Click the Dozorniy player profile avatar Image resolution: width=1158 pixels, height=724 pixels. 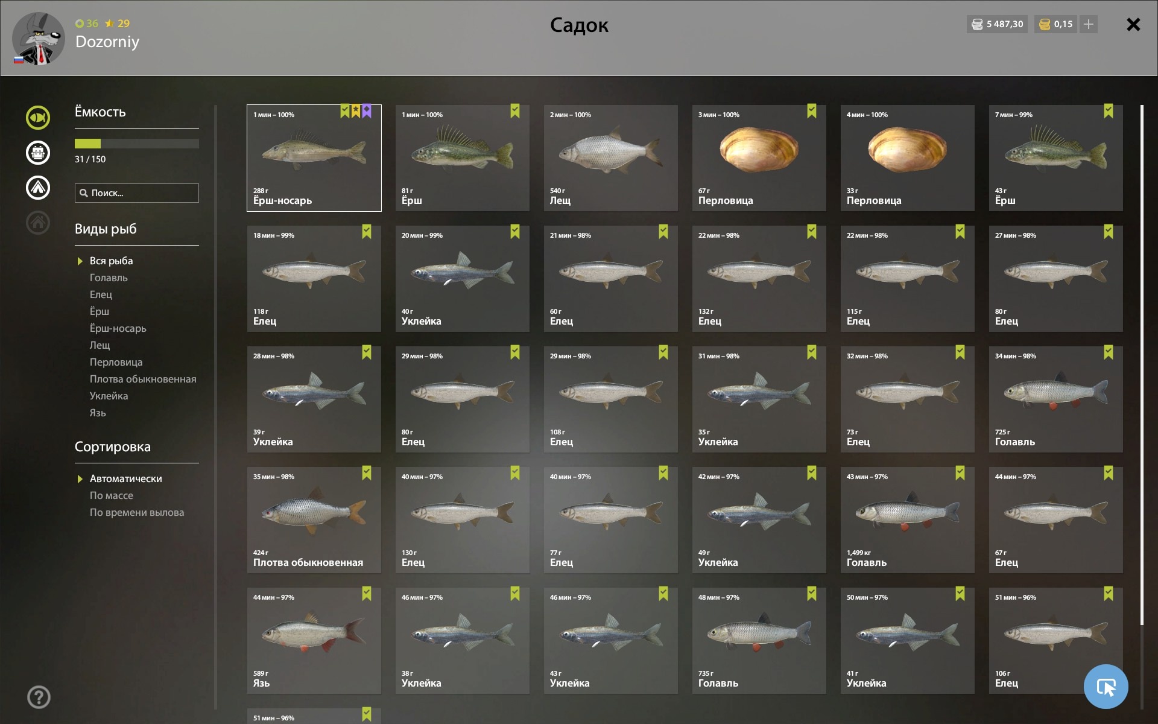[39, 39]
